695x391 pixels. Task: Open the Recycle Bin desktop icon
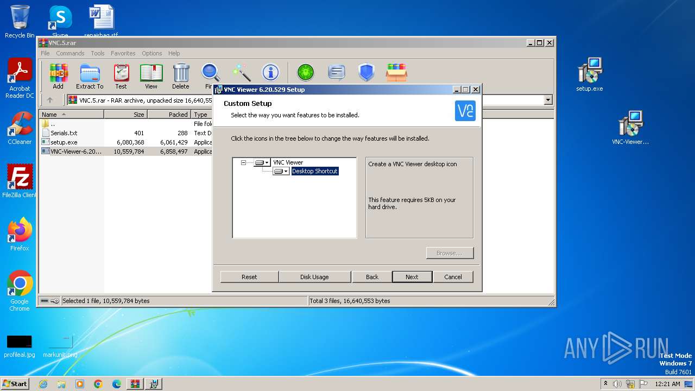[20, 22]
